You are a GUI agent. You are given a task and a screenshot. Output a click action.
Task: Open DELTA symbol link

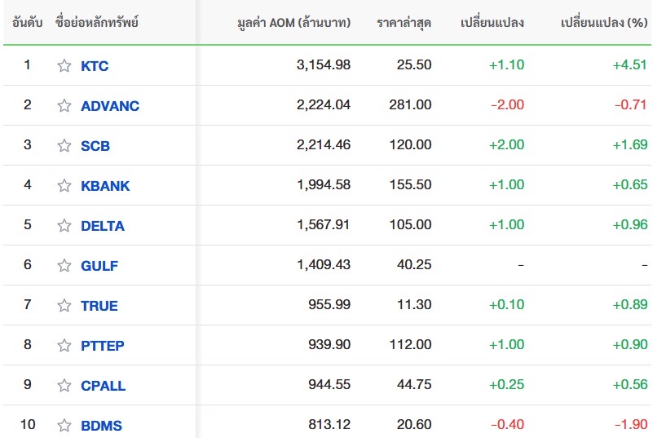[103, 226]
